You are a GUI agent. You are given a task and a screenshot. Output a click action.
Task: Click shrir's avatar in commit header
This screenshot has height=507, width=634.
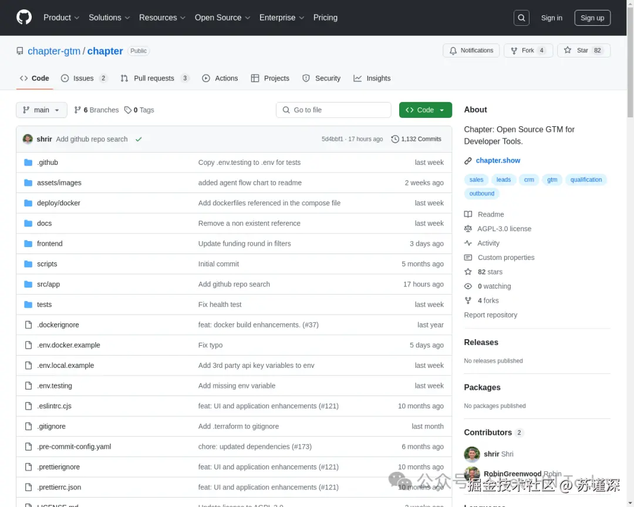coord(28,139)
